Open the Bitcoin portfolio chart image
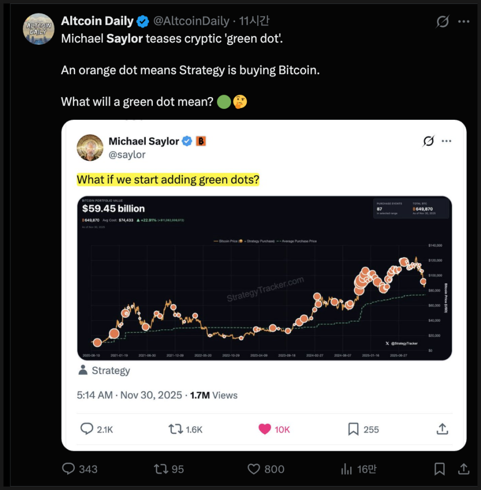481x490 pixels. pos(264,278)
